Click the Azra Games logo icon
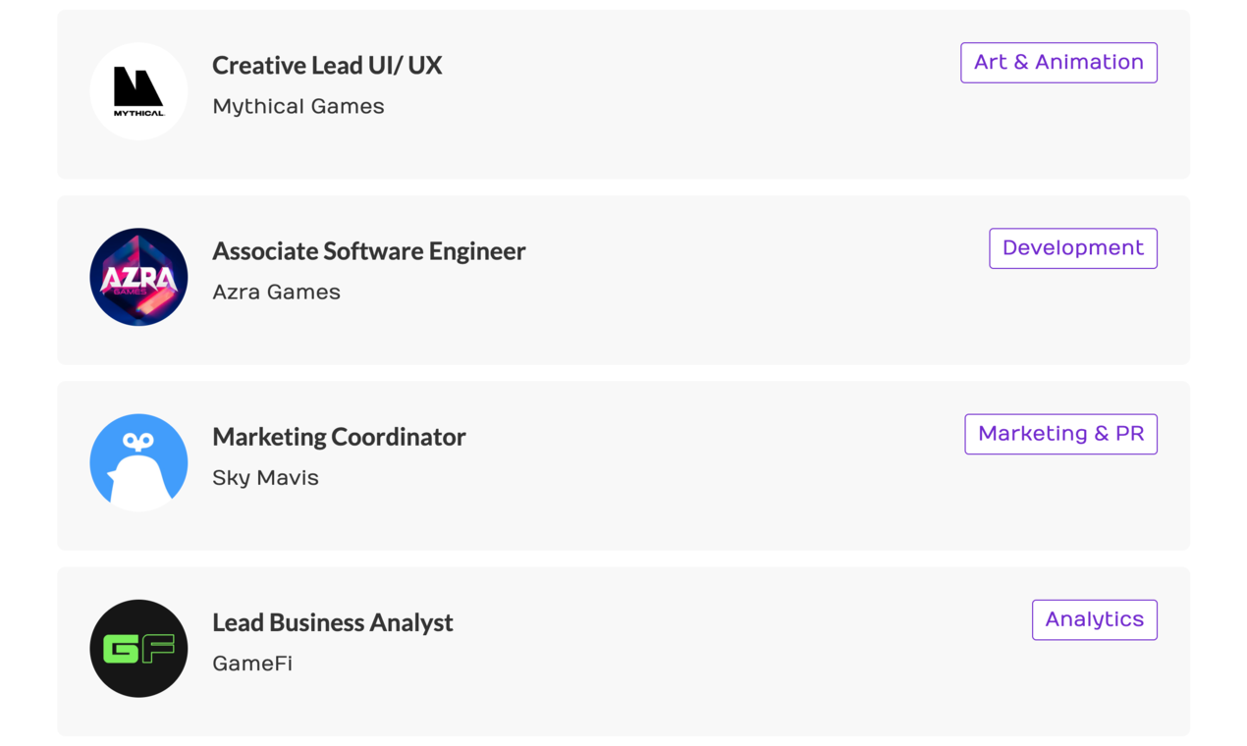This screenshot has height=746, width=1247. click(x=138, y=277)
